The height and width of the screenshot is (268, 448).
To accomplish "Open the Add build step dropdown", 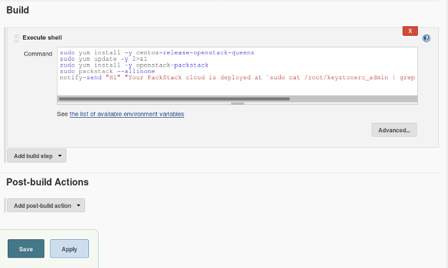I will coord(36,155).
